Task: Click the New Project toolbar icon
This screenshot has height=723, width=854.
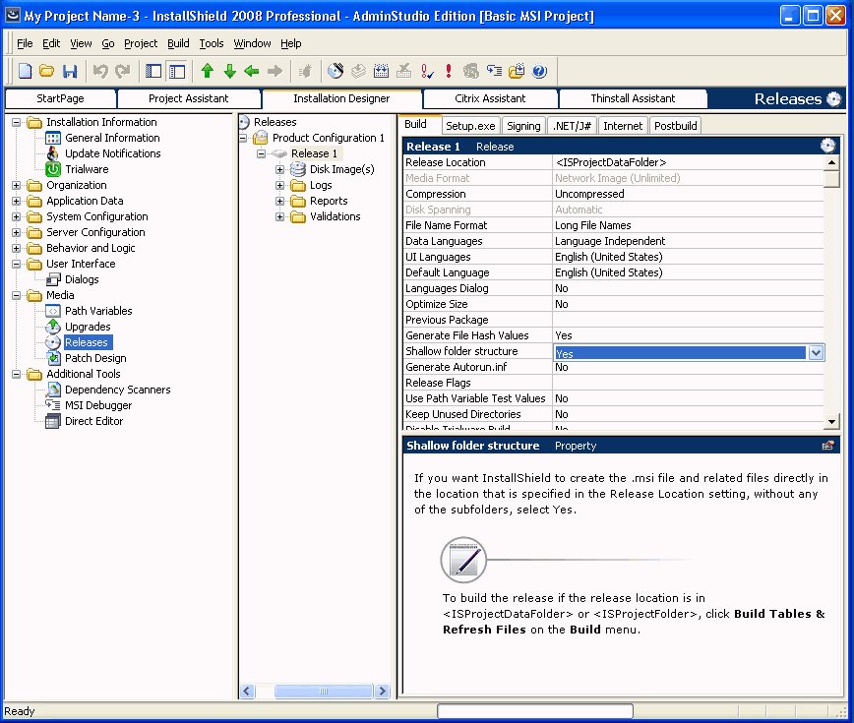Action: coord(26,71)
